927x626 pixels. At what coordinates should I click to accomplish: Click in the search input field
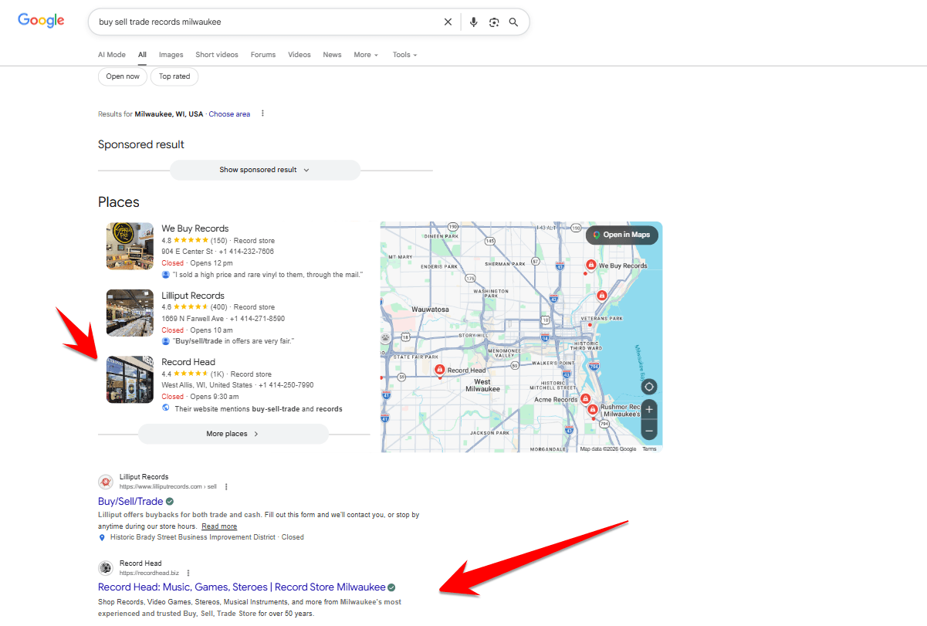tap(266, 22)
